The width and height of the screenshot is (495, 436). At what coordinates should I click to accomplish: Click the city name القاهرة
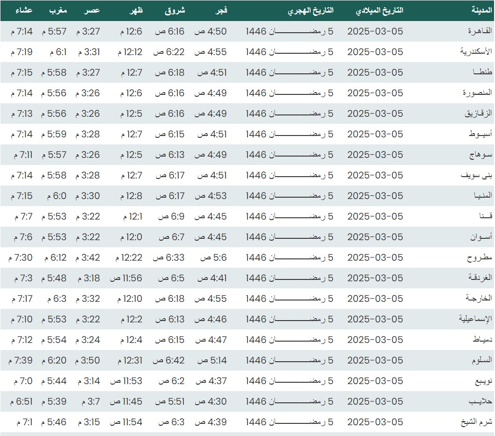480,31
